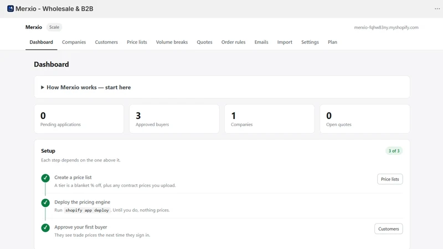Click the Customers setup button
The height and width of the screenshot is (249, 443).
point(389,229)
